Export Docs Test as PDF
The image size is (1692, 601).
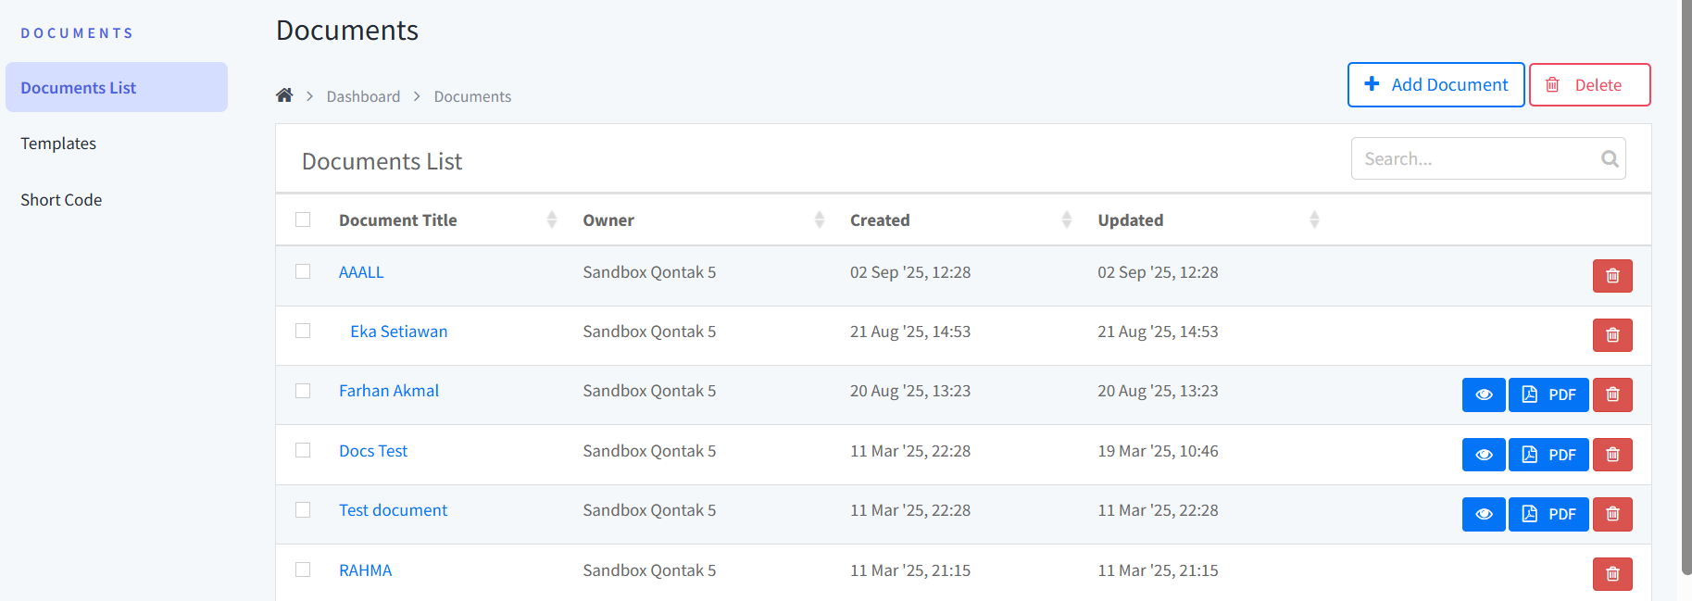tap(1548, 455)
